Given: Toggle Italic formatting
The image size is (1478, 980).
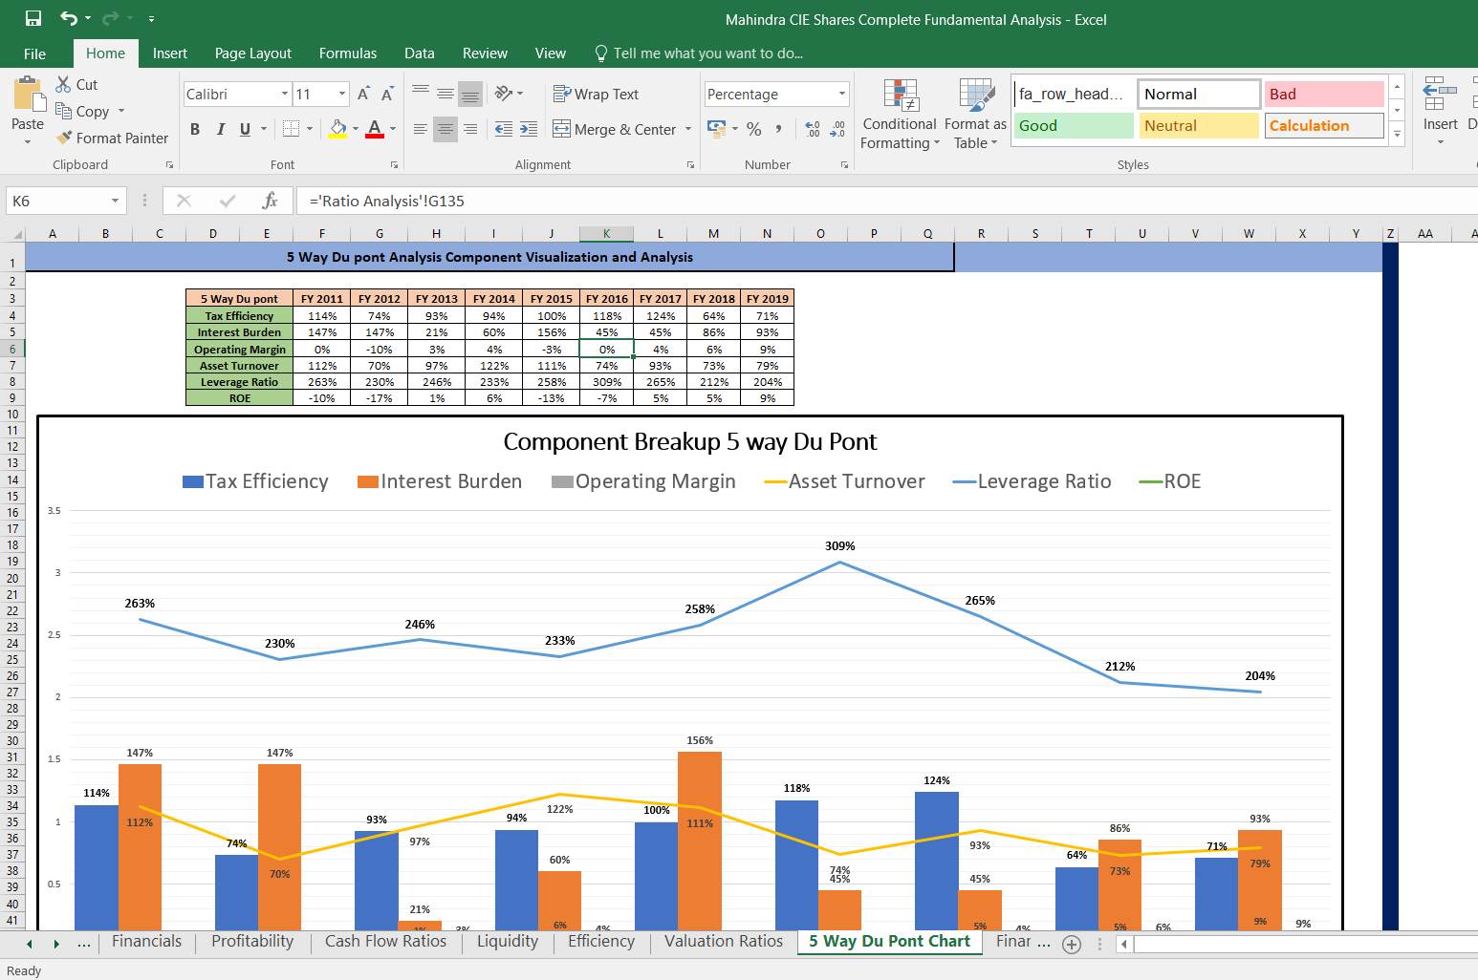Looking at the screenshot, I should click(x=220, y=129).
